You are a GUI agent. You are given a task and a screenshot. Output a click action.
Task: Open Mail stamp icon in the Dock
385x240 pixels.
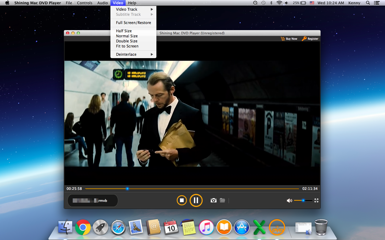point(136,227)
